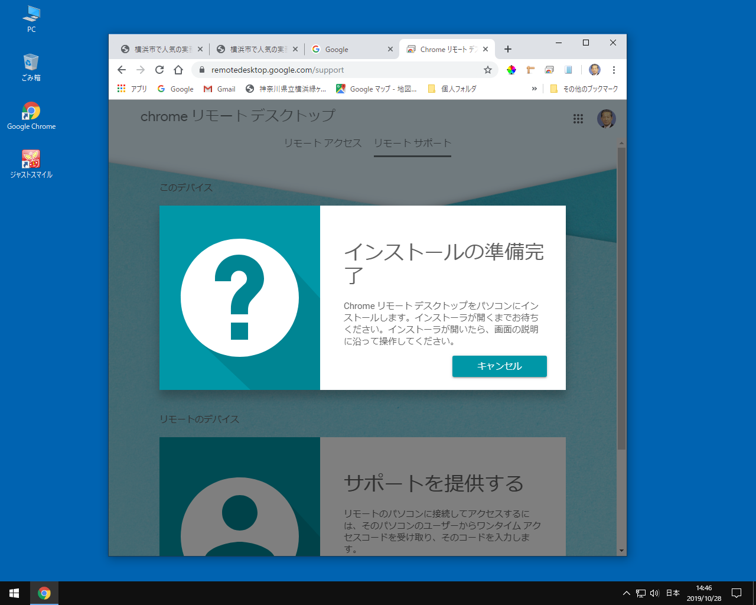Click the インストールの準備完了 heading
The width and height of the screenshot is (756, 605).
pyautogui.click(x=444, y=264)
